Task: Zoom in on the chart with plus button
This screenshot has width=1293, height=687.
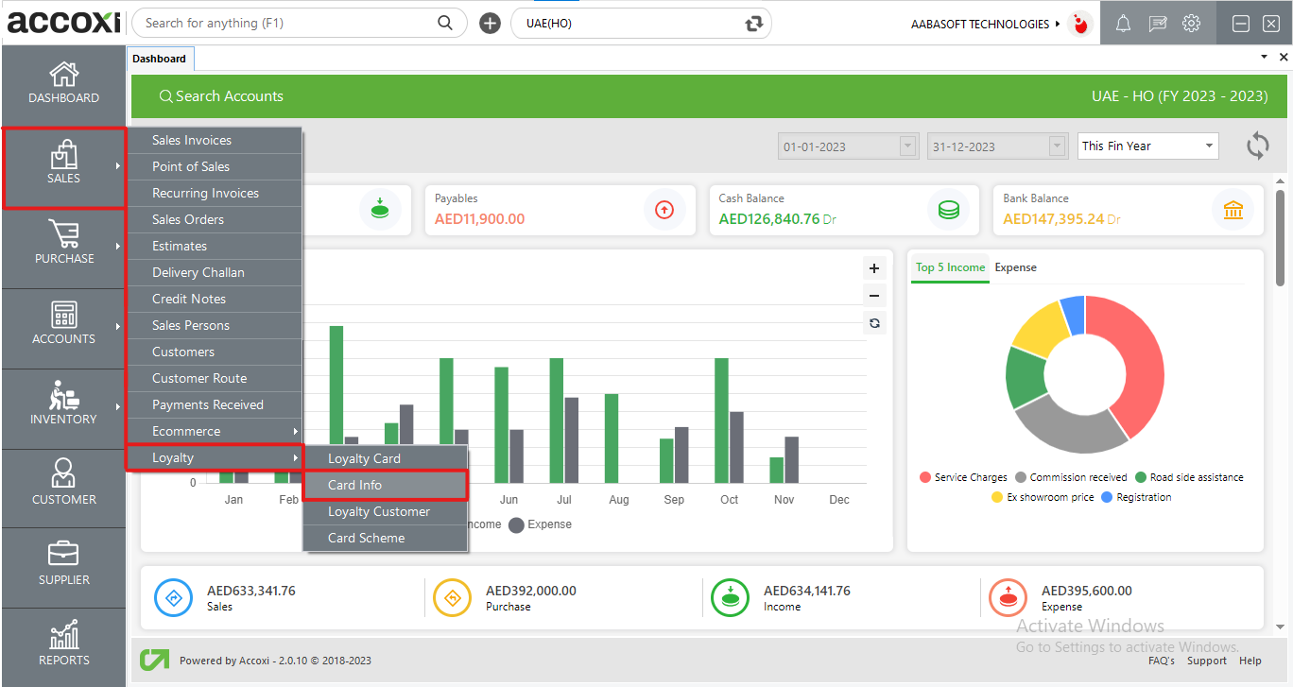Action: tap(874, 268)
